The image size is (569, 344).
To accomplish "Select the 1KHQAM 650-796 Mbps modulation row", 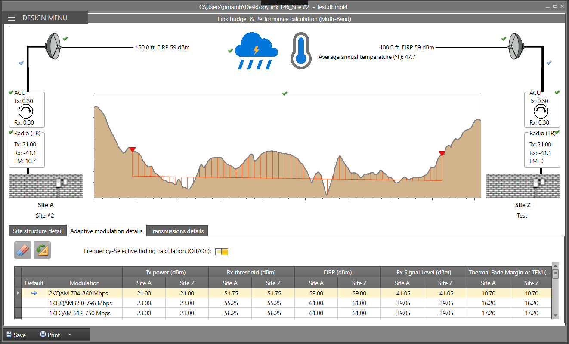I will click(x=80, y=303).
